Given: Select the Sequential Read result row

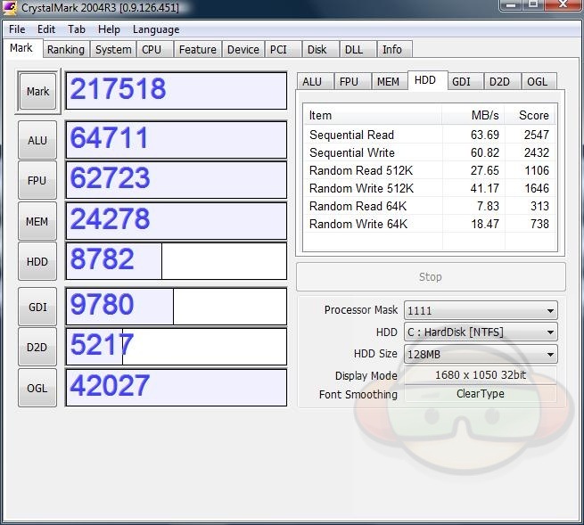Looking at the screenshot, I should (351, 135).
